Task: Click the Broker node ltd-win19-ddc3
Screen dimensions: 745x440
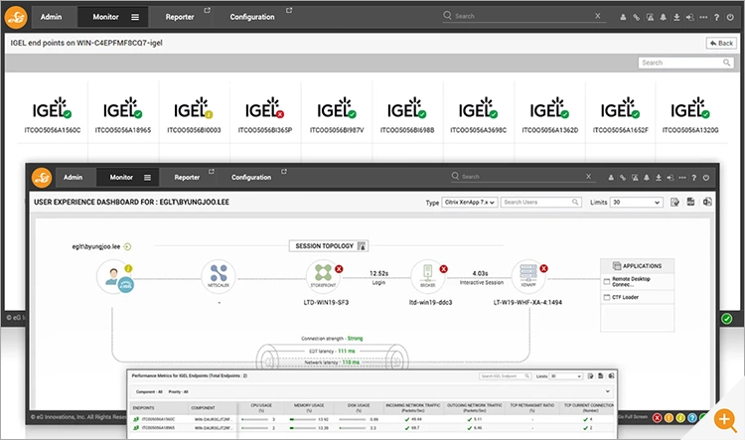Action: click(x=428, y=276)
